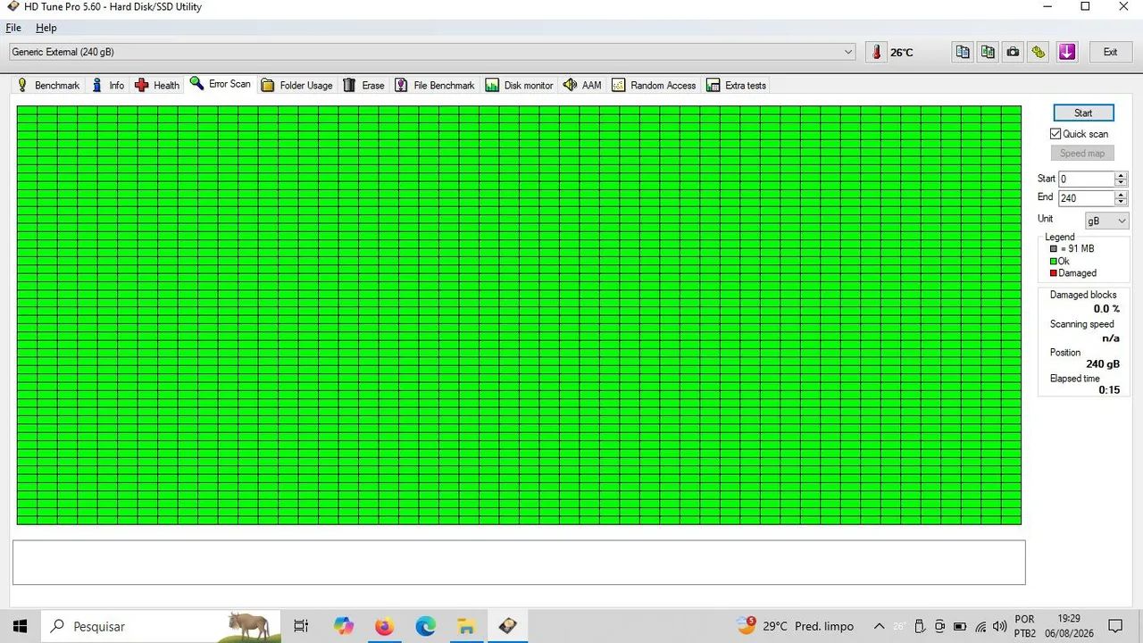Open the weather widget 29°C Pred. limpo
1143x643 pixels.
[795, 626]
